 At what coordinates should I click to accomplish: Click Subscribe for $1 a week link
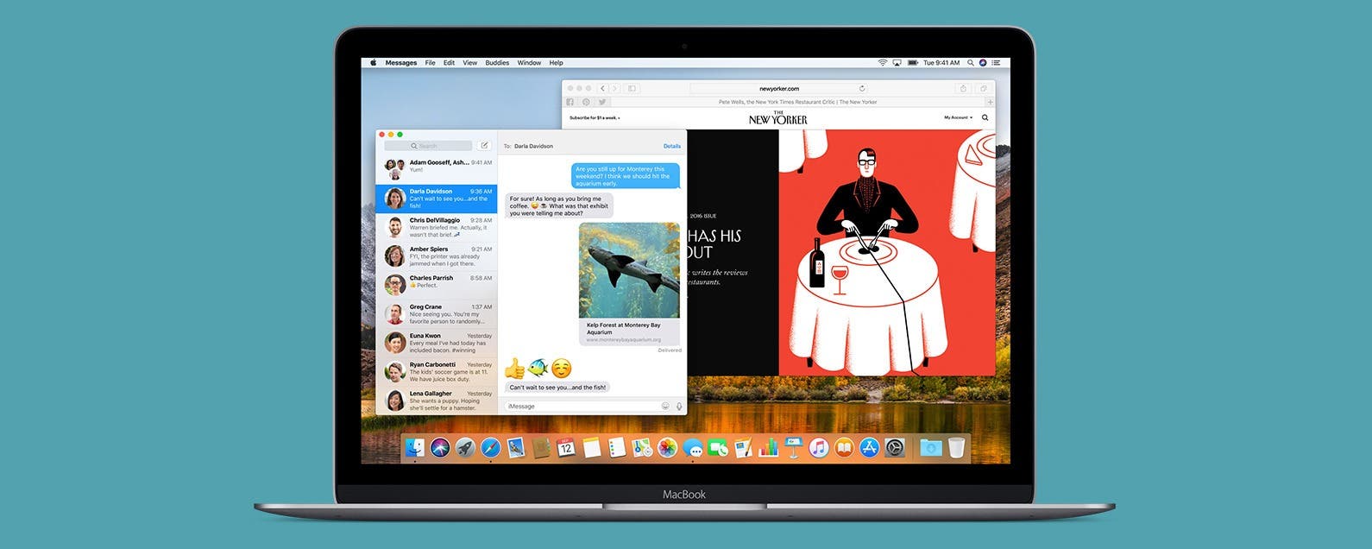595,117
